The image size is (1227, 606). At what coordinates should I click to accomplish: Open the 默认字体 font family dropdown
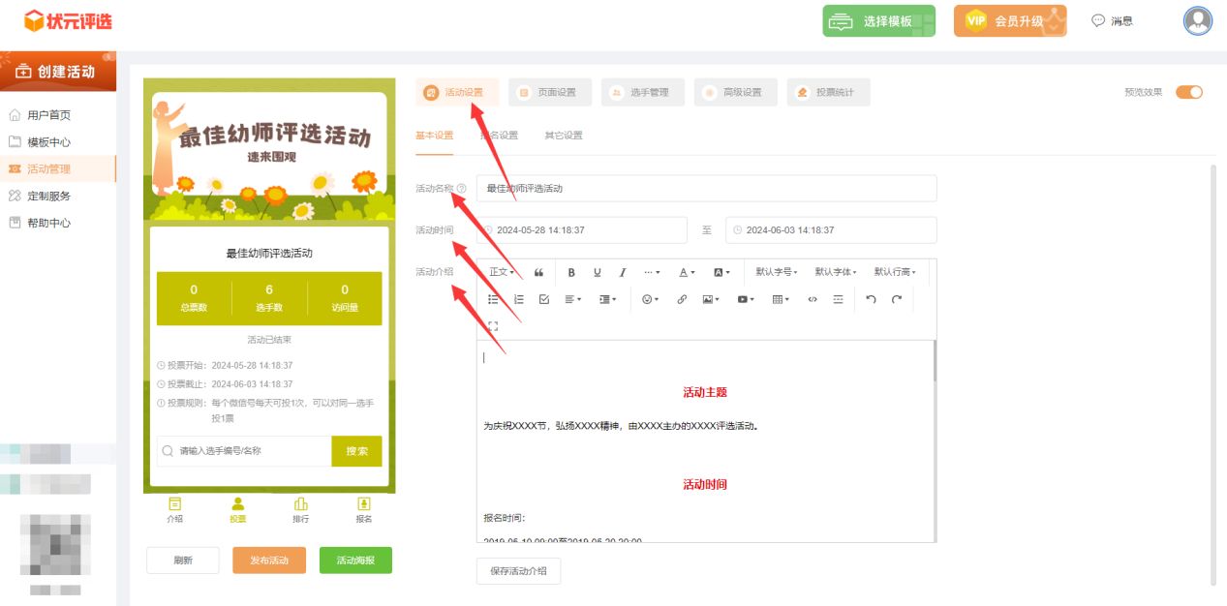pos(835,273)
